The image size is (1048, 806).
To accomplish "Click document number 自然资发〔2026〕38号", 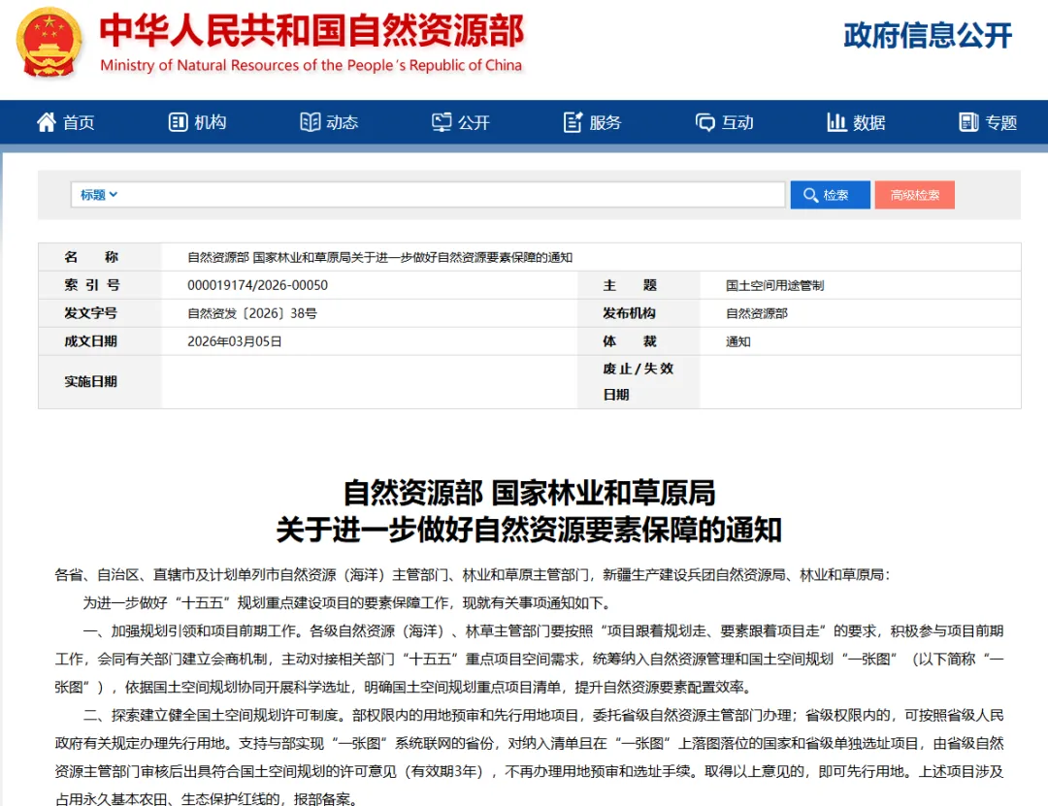I will click(x=252, y=313).
